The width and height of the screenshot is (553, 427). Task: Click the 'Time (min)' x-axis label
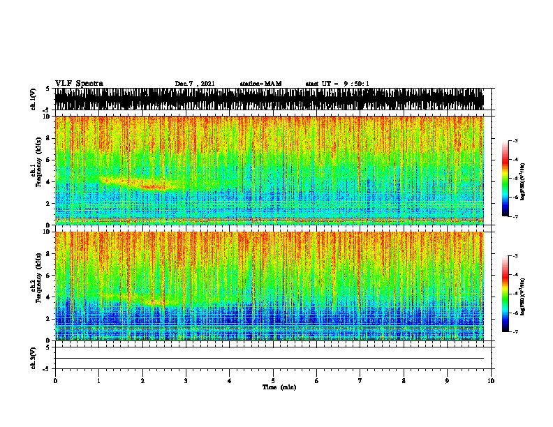click(279, 387)
